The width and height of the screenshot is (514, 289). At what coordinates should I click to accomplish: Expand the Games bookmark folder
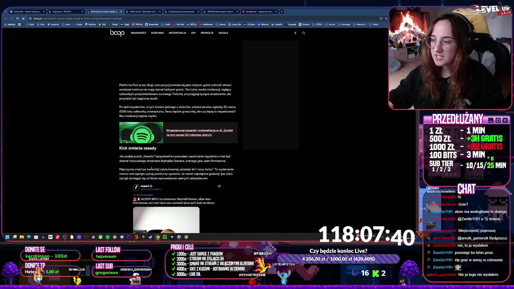[x=220, y=24]
